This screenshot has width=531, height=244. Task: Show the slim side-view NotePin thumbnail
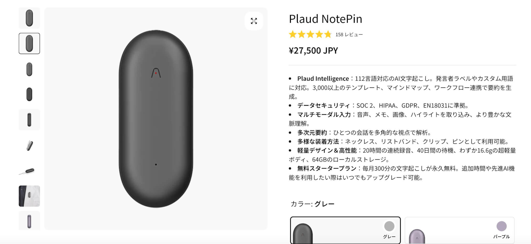pos(29,120)
